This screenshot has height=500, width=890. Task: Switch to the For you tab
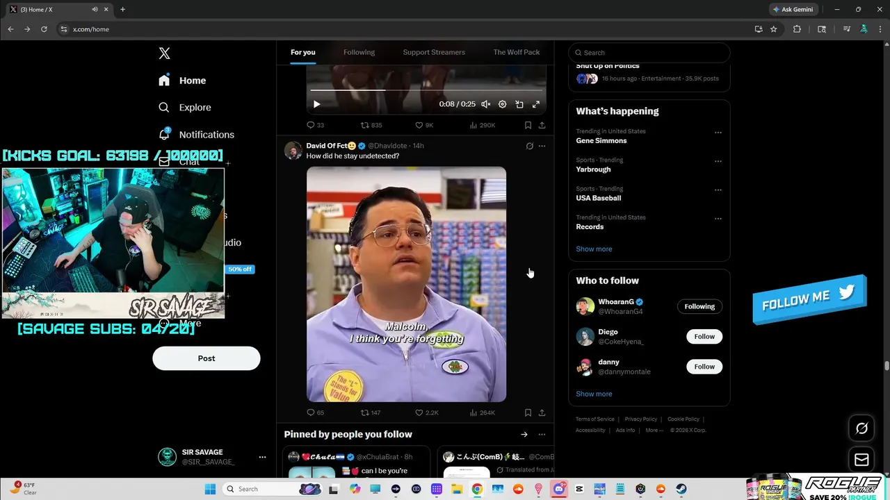[x=303, y=52]
